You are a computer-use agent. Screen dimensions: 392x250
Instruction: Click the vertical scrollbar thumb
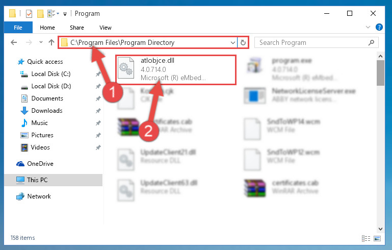point(380,73)
